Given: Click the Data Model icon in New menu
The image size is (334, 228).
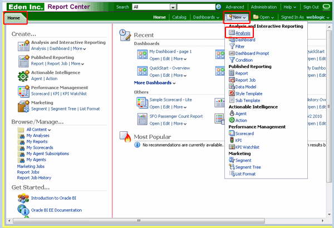Looking at the screenshot, I should [x=232, y=86].
